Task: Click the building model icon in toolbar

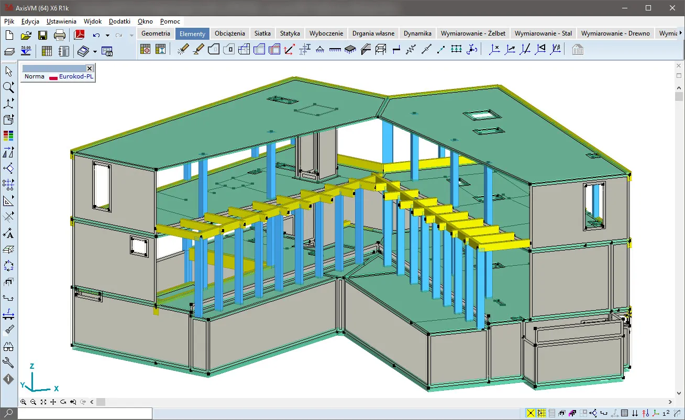Action: coord(578,50)
